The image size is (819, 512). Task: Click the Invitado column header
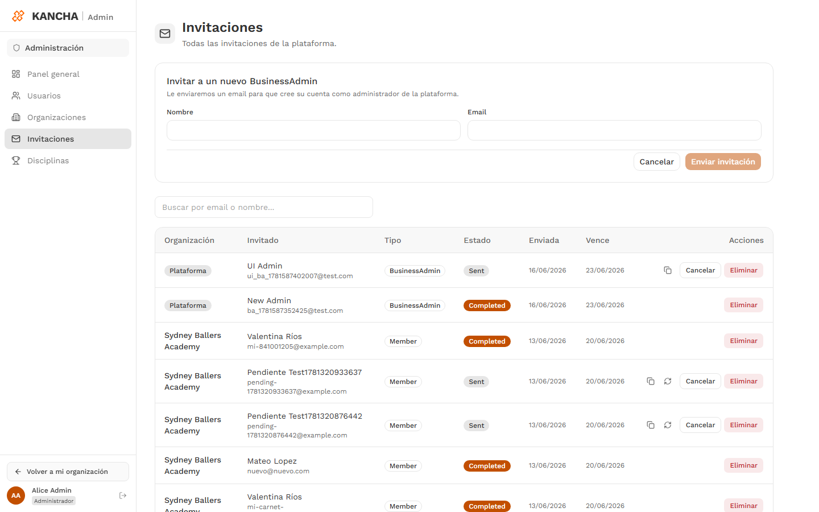(263, 240)
